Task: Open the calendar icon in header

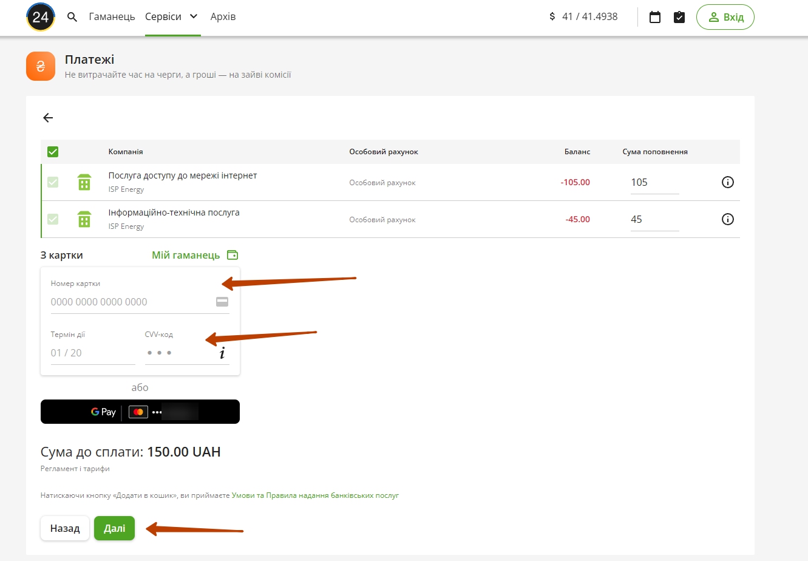Action: (655, 17)
